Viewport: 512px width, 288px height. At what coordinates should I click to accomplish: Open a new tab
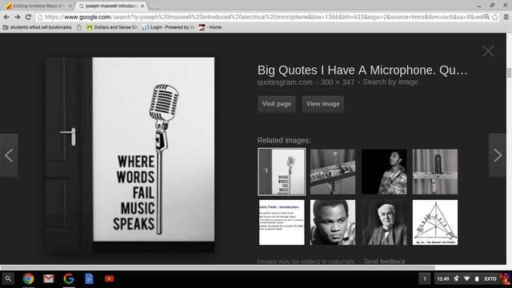154,6
